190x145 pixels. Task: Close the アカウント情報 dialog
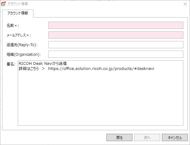point(185,4)
